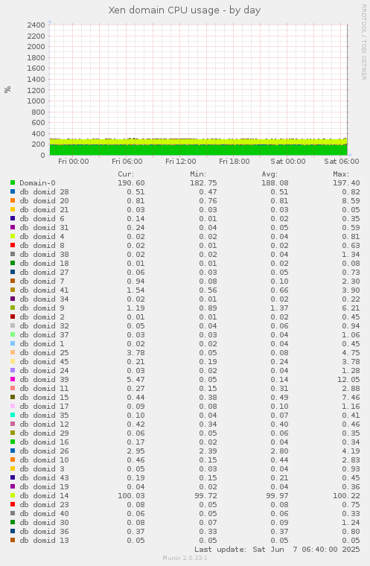The height and width of the screenshot is (566, 370).
Task: Select the 'db domid 9' legend label
Action: (42, 308)
